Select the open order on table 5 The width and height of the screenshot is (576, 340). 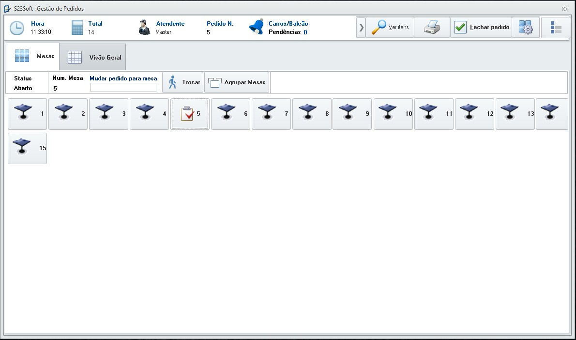pyautogui.click(x=190, y=114)
